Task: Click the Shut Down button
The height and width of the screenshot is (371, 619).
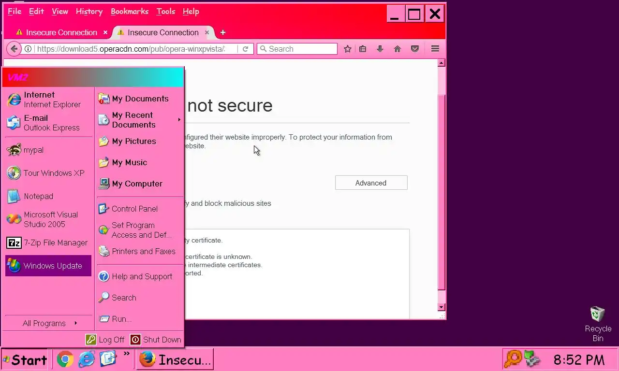Action: pos(156,340)
